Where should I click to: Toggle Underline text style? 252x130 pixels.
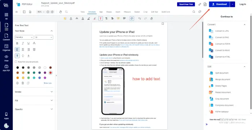click(x=28, y=43)
